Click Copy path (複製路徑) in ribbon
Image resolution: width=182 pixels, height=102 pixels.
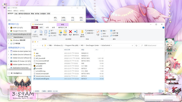[x=52, y=33]
